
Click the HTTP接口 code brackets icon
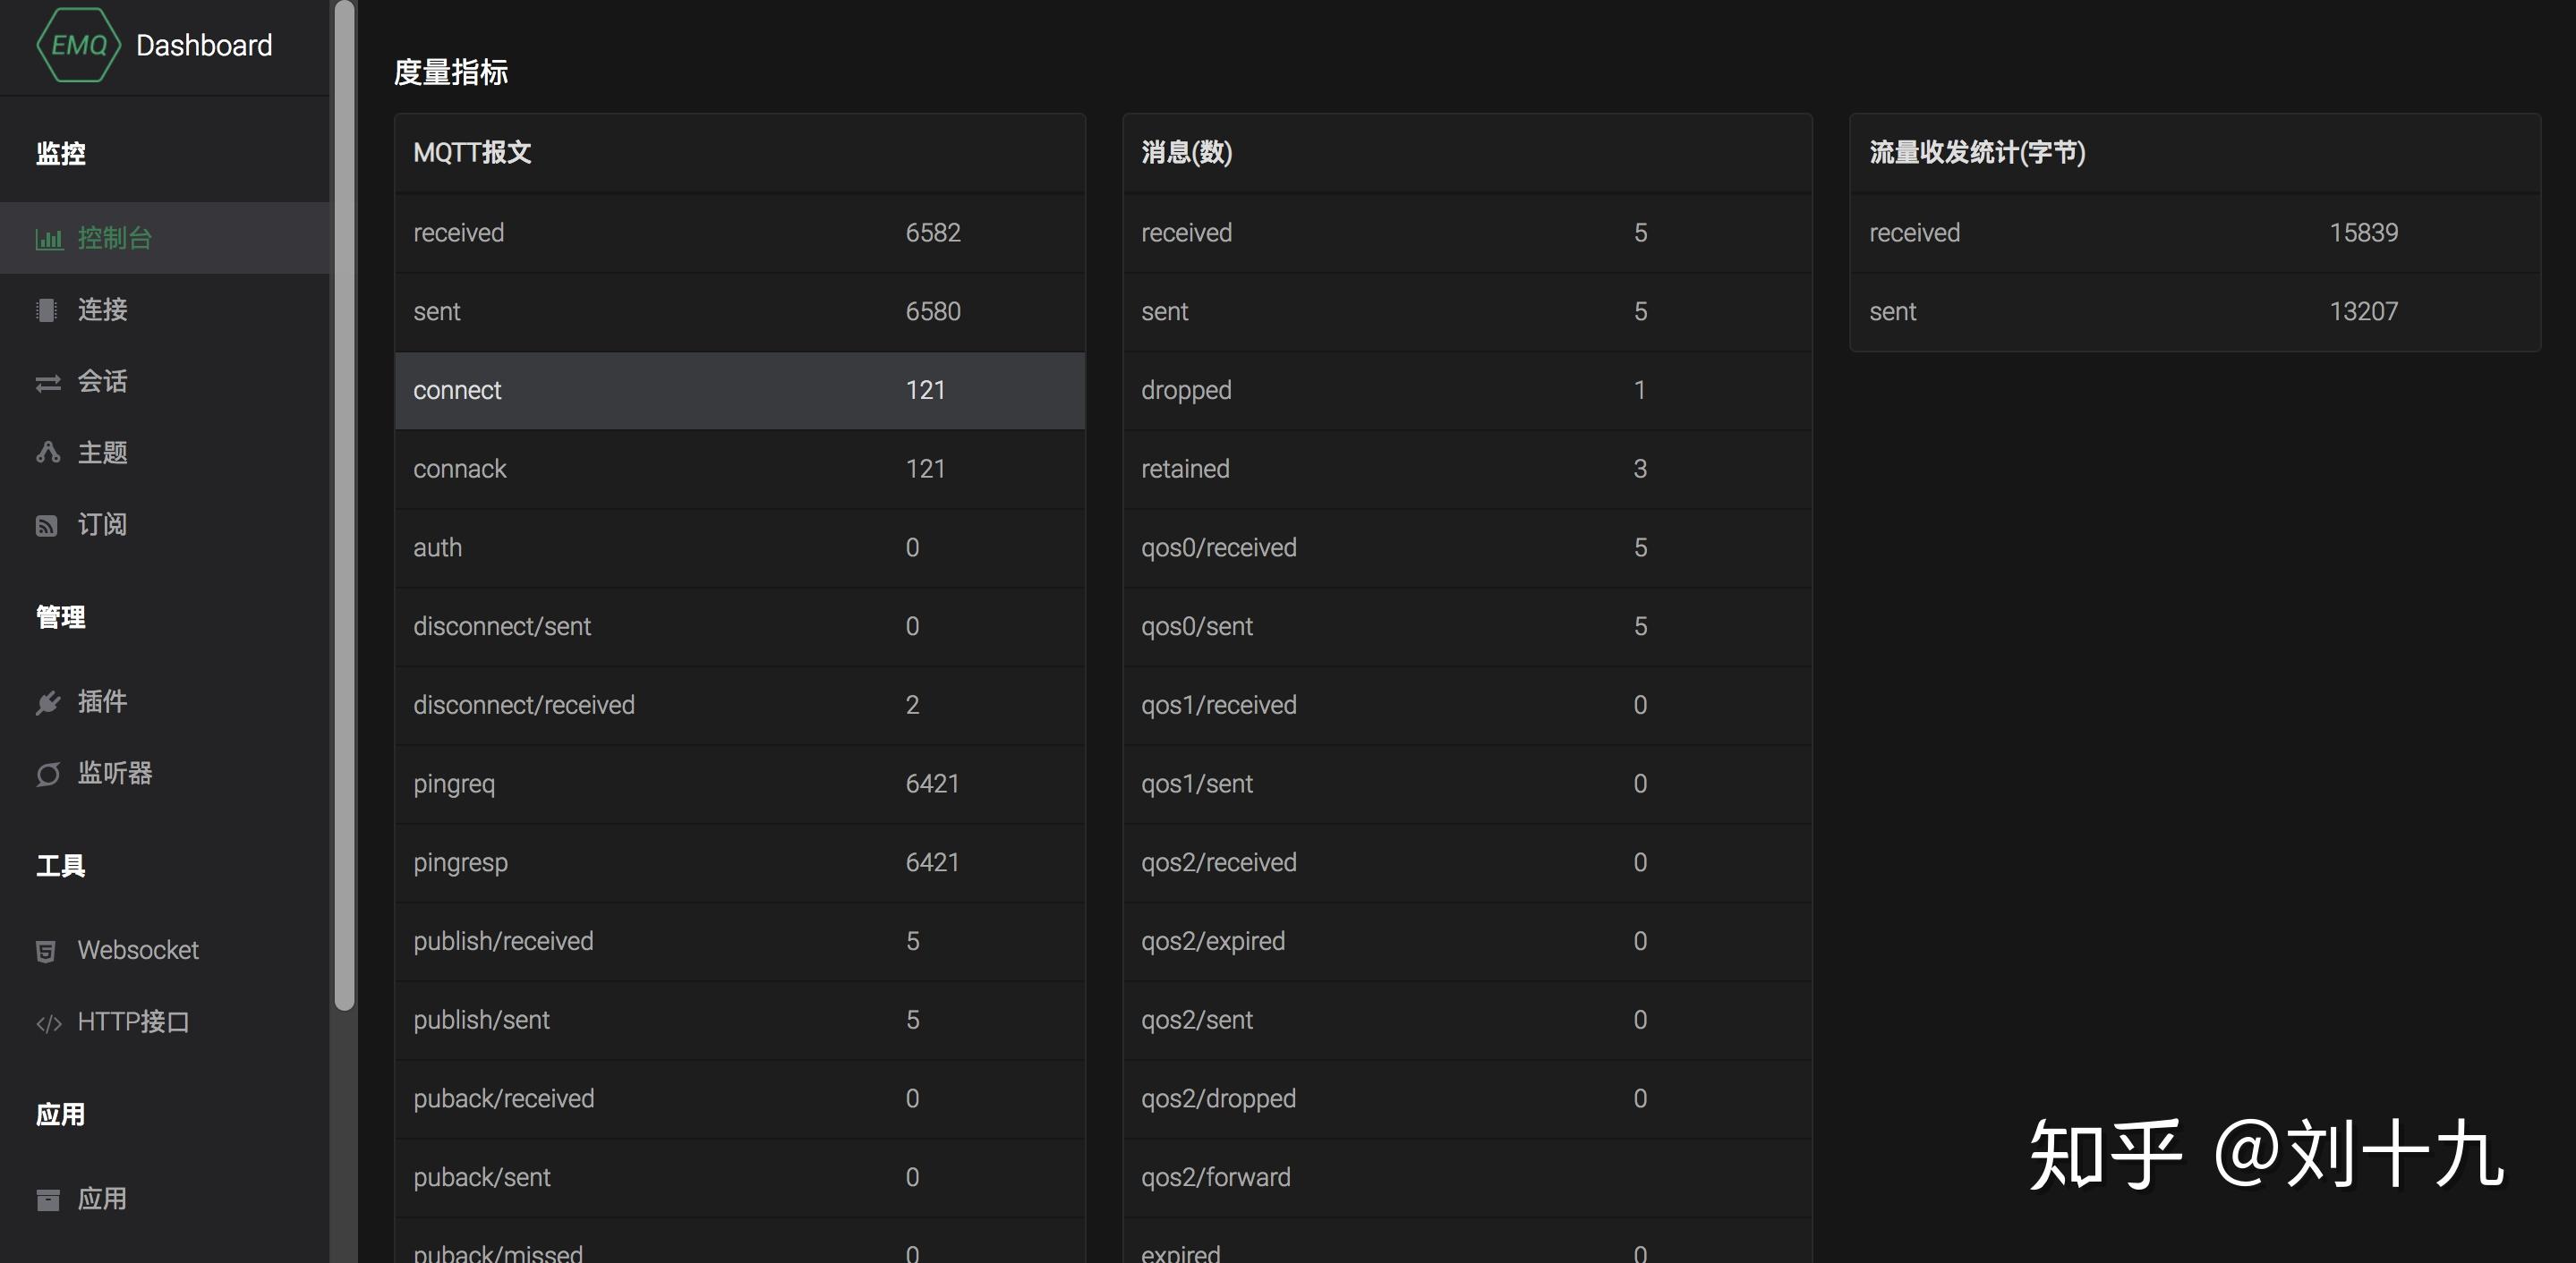point(48,1023)
